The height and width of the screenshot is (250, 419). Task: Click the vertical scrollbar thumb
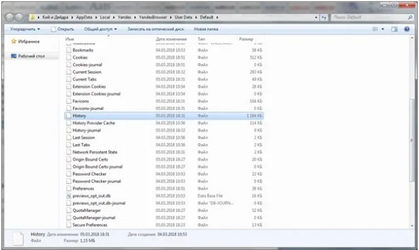(412, 139)
